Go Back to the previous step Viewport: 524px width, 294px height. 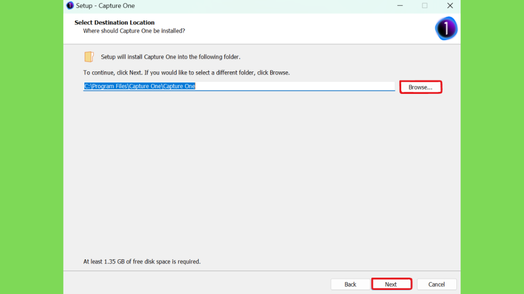[350, 284]
